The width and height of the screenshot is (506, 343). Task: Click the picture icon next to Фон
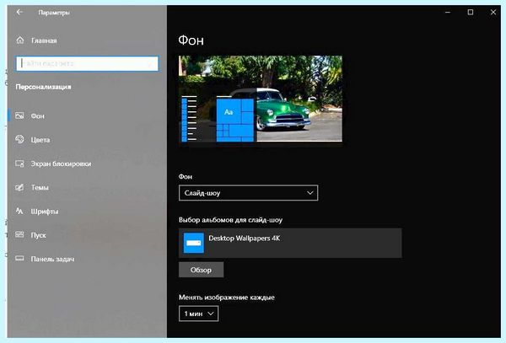click(x=19, y=115)
